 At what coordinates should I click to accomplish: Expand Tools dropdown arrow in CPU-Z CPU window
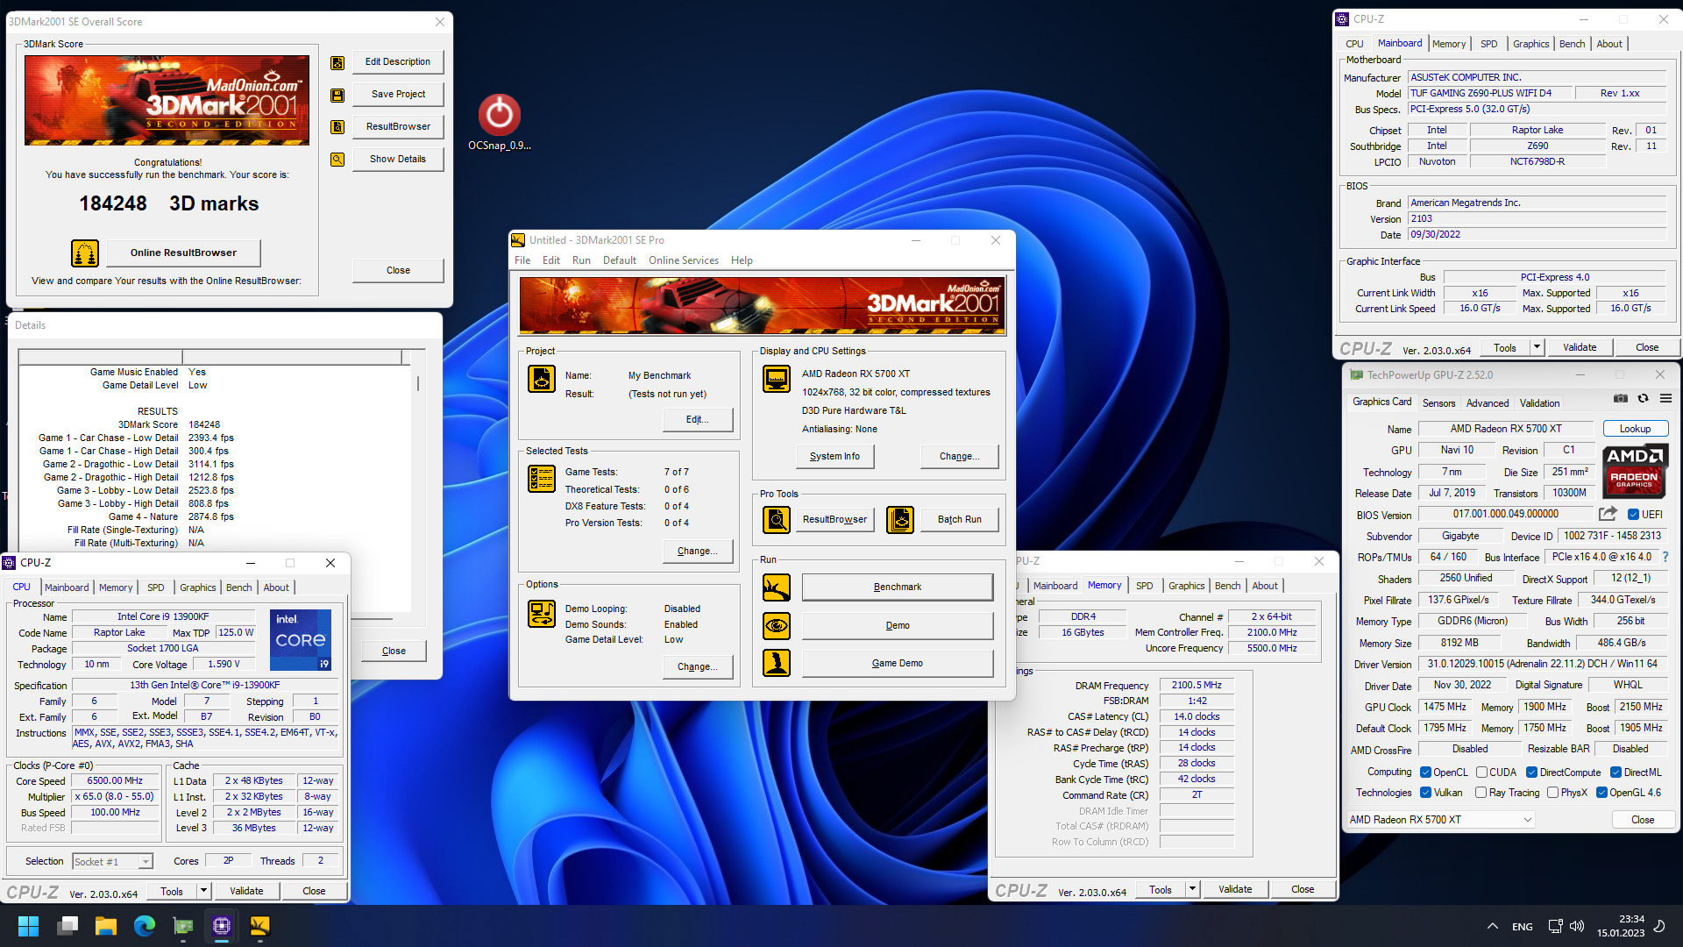point(203,891)
